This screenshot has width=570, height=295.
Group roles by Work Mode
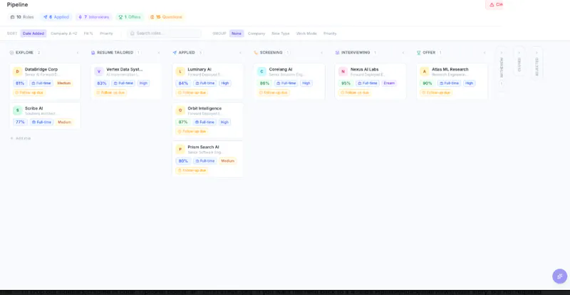[306, 33]
